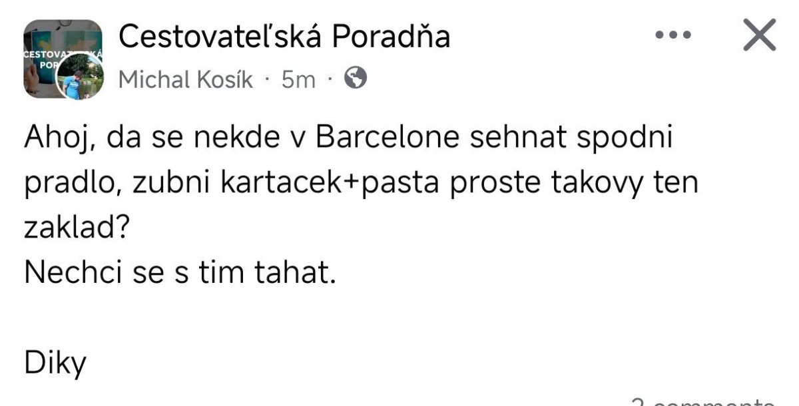The image size is (799, 406).
Task: Click the "Diky" closing line
Action: point(56,363)
